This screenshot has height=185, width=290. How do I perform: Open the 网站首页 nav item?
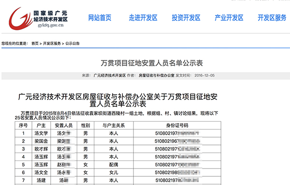point(100,18)
